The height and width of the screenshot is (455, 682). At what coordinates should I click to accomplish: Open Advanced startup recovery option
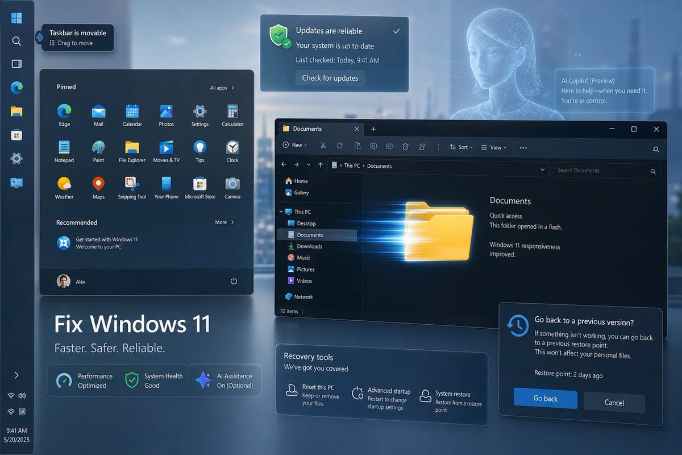381,398
